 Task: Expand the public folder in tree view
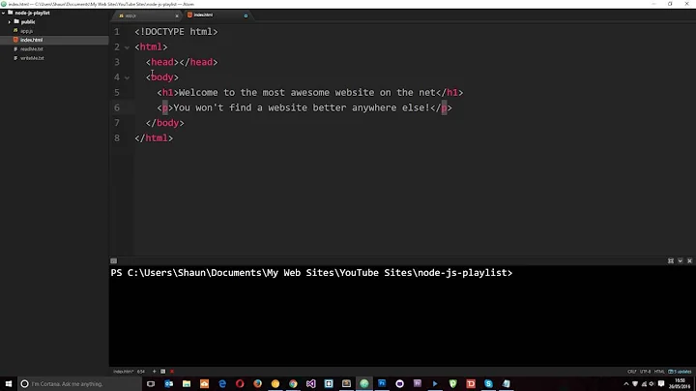click(x=10, y=21)
